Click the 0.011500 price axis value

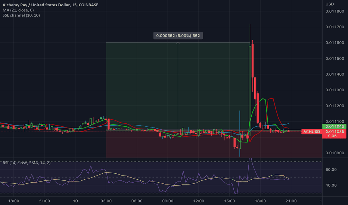tap(335, 59)
